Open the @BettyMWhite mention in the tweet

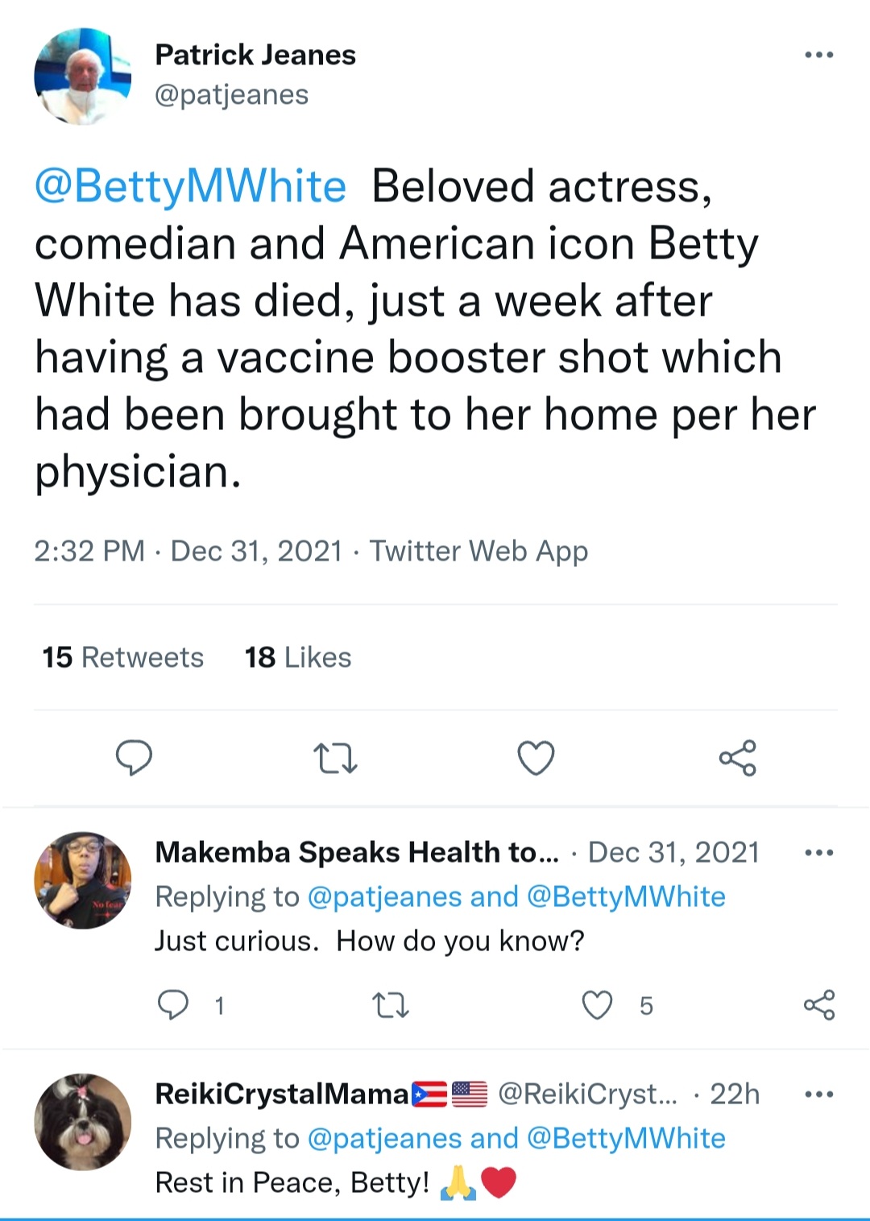coord(190,187)
